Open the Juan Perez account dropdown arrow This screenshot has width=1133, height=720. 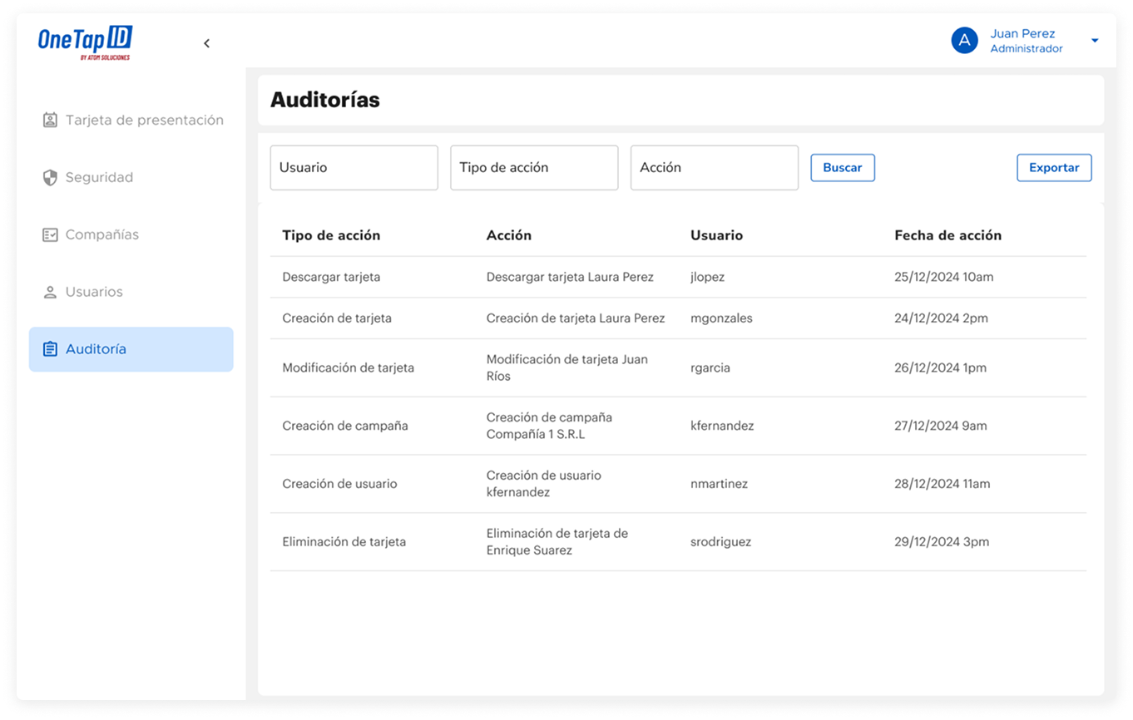click(x=1095, y=41)
